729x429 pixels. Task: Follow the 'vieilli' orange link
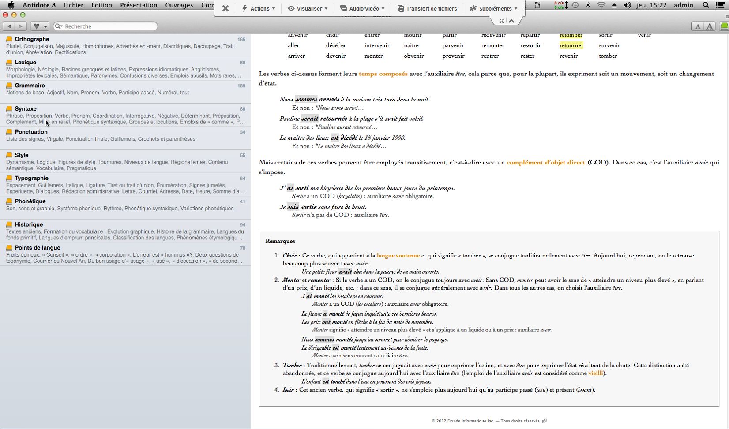tap(595, 373)
